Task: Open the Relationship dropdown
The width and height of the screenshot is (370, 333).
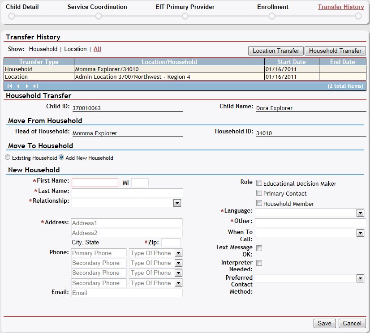Action: (177, 203)
